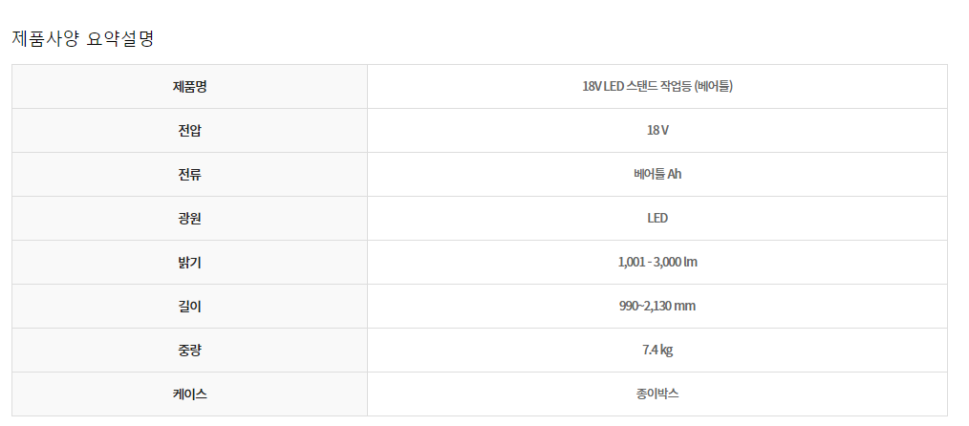
Task: Click 요약설명 in the section title
Action: 119,38
